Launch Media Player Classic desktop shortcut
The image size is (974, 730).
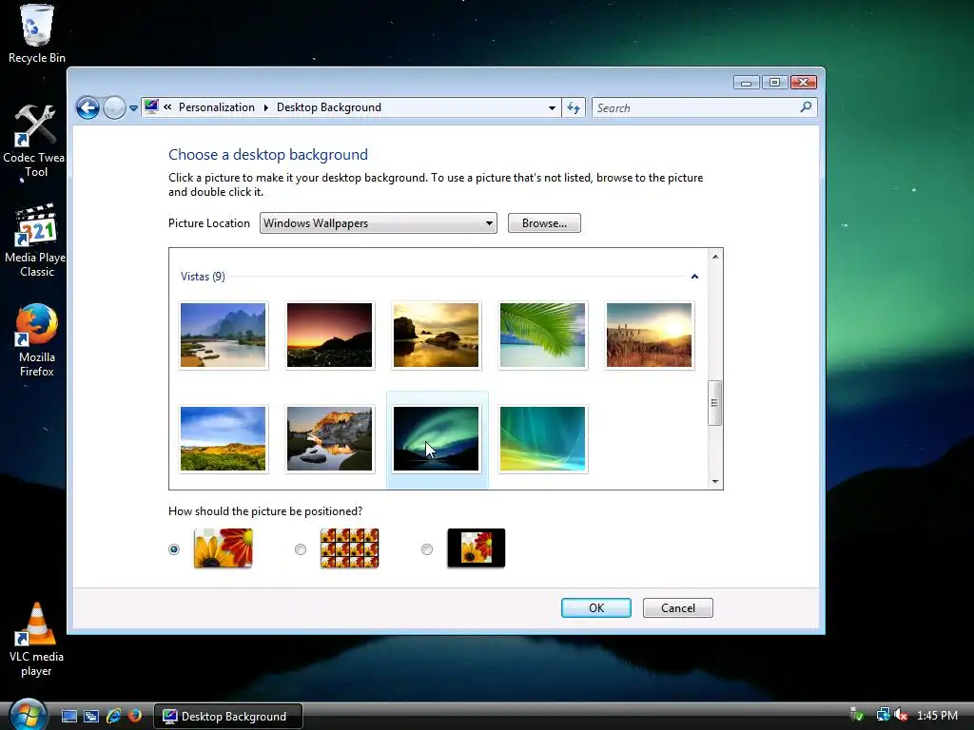(36, 240)
